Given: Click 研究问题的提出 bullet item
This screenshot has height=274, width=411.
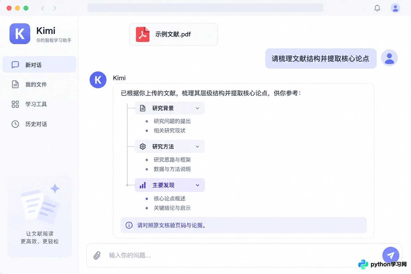Looking at the screenshot, I should [x=172, y=121].
